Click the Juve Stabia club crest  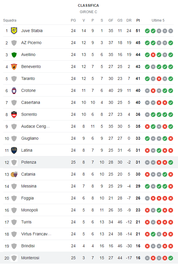(14, 31)
